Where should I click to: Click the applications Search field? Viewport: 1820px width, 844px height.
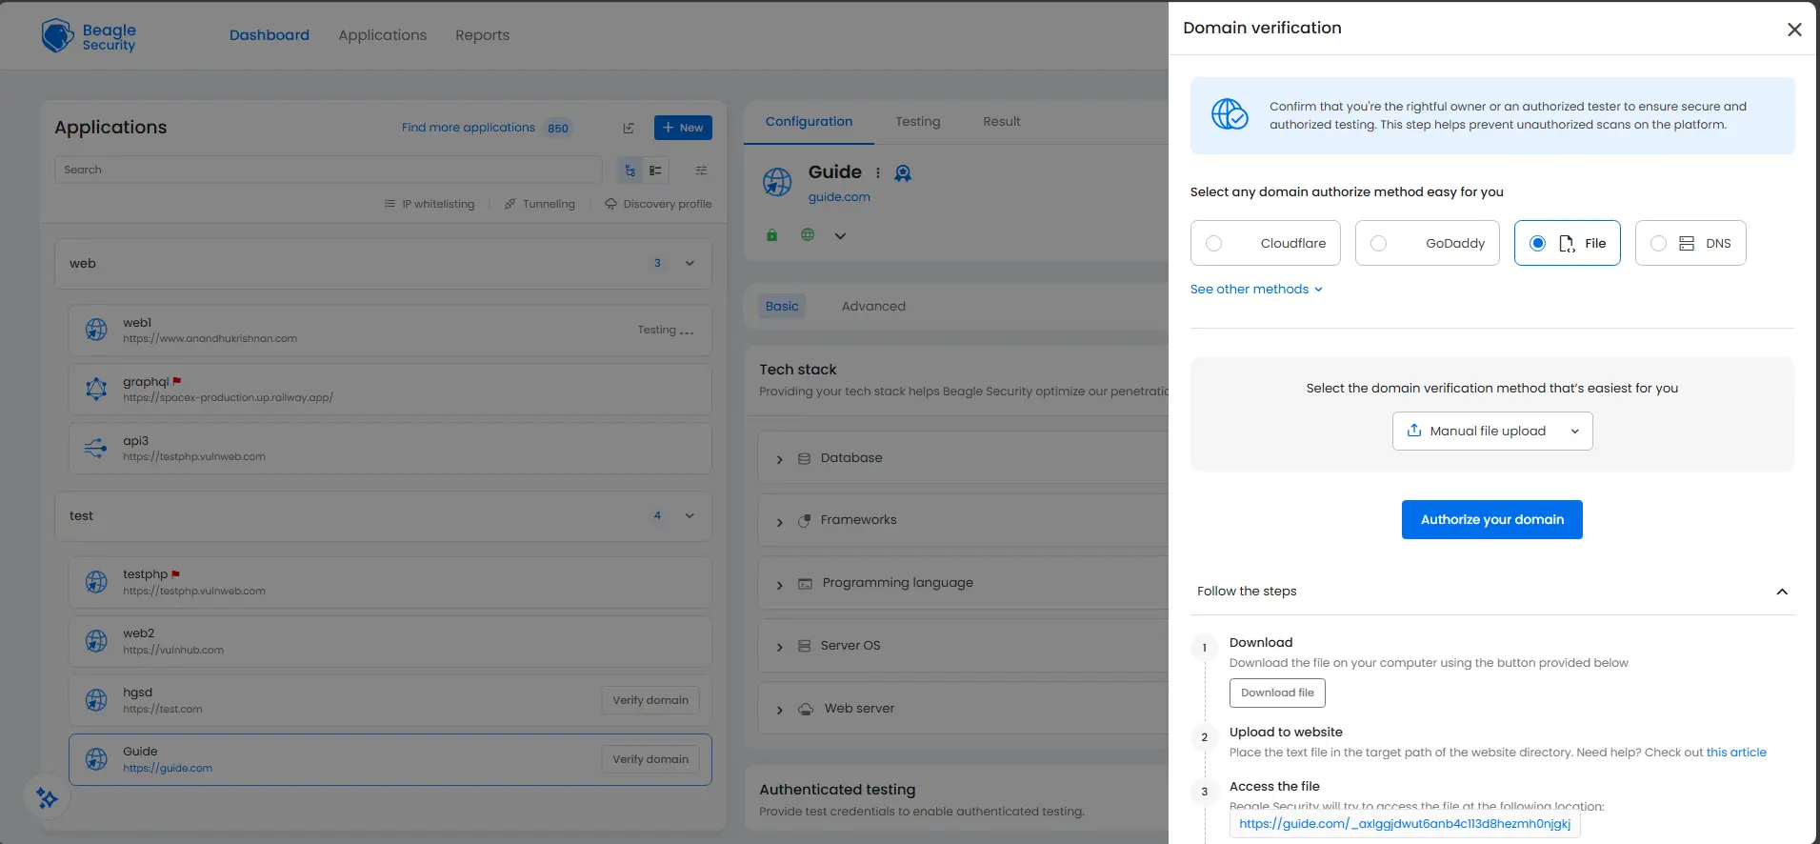coord(328,170)
